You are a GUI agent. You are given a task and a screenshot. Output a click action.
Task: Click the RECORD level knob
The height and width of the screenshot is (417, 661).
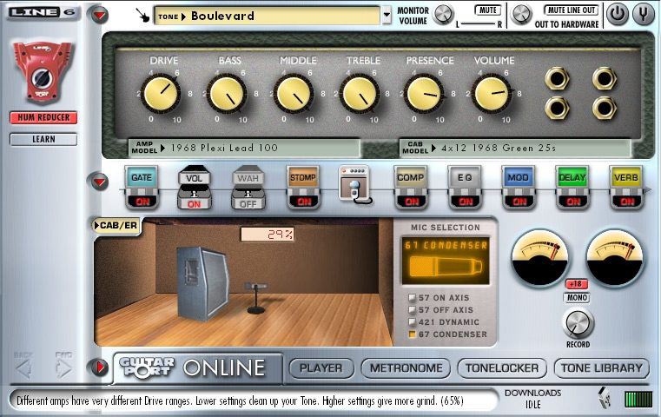(x=578, y=324)
